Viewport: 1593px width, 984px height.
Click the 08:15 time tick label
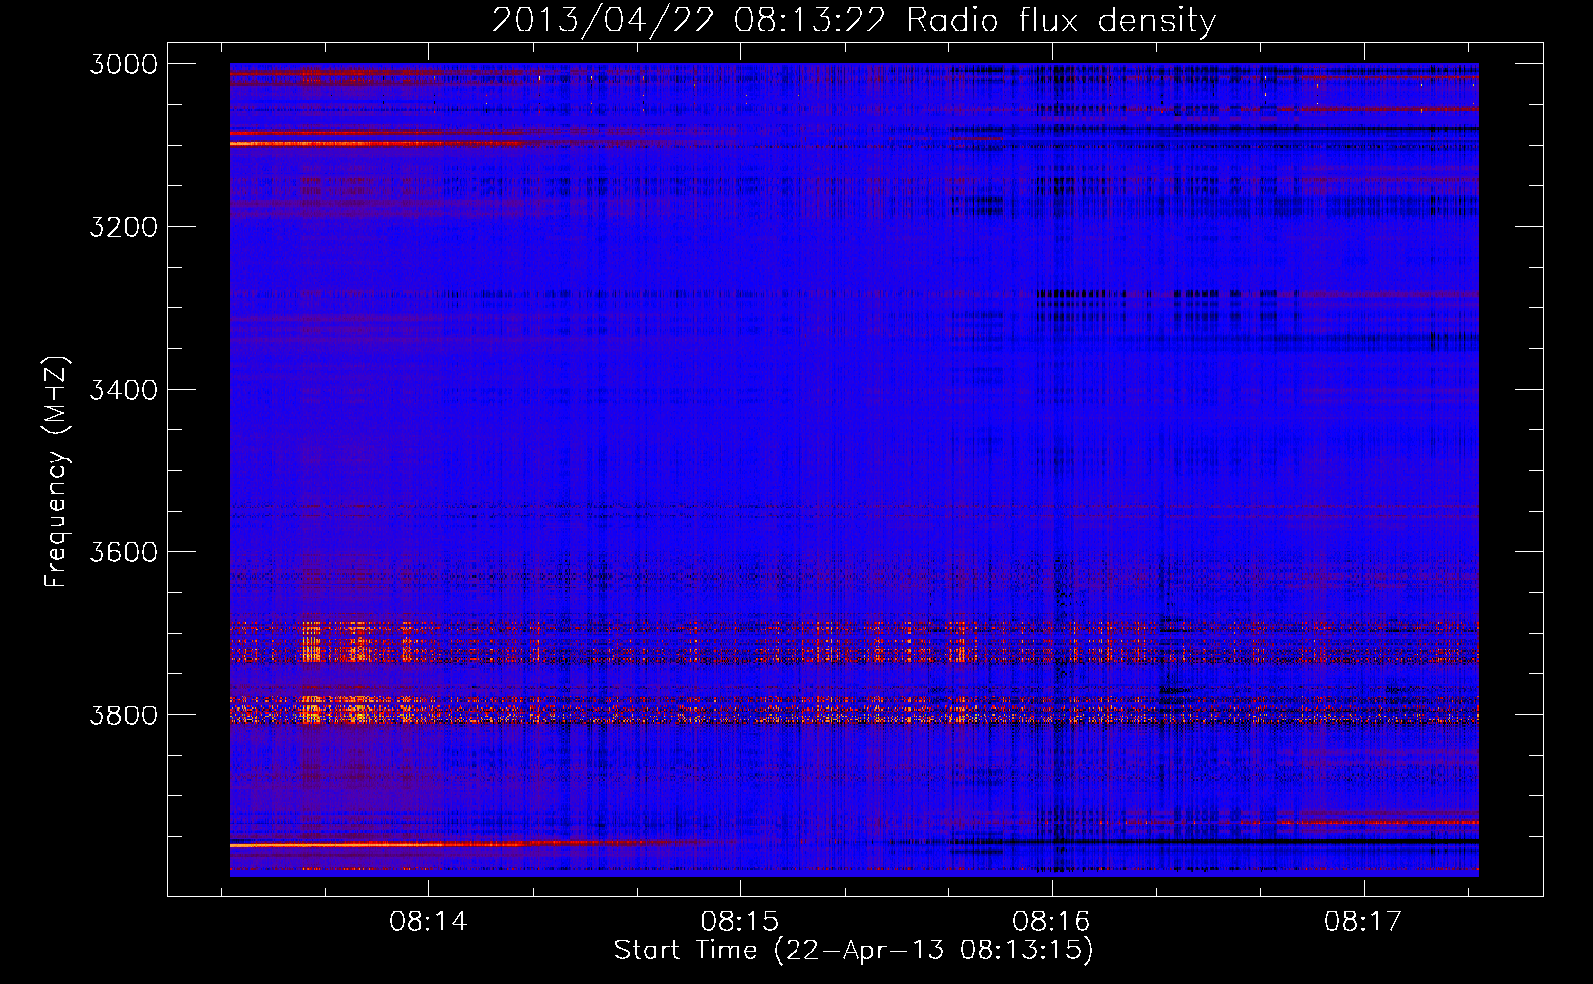[x=739, y=922]
